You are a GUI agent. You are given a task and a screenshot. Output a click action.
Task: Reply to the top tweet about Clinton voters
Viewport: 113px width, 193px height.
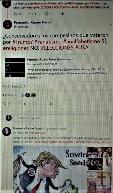pos(15,14)
